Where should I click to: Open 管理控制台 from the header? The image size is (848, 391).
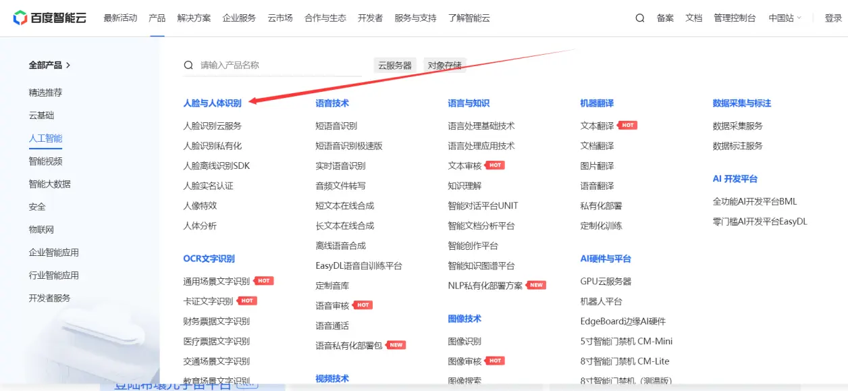[x=735, y=18]
